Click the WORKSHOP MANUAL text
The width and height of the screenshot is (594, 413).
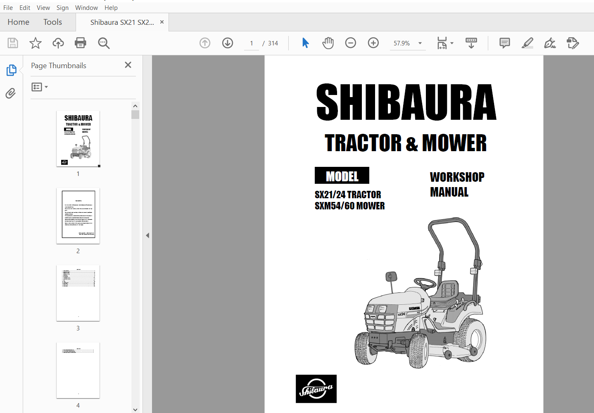click(457, 185)
